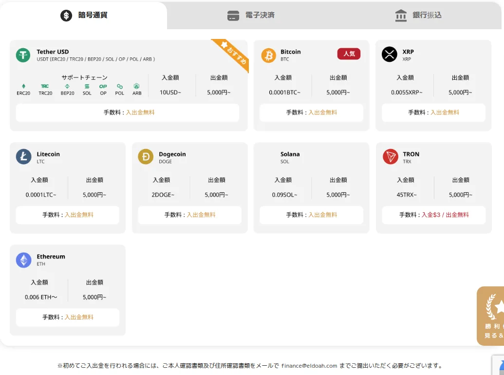Image resolution: width=504 pixels, height=375 pixels.
Task: Click the Ethereum diamond logo
Action: [x=23, y=260]
